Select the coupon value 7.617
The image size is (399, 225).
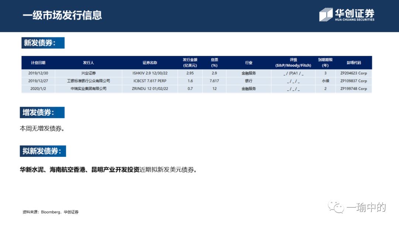coord(214,81)
